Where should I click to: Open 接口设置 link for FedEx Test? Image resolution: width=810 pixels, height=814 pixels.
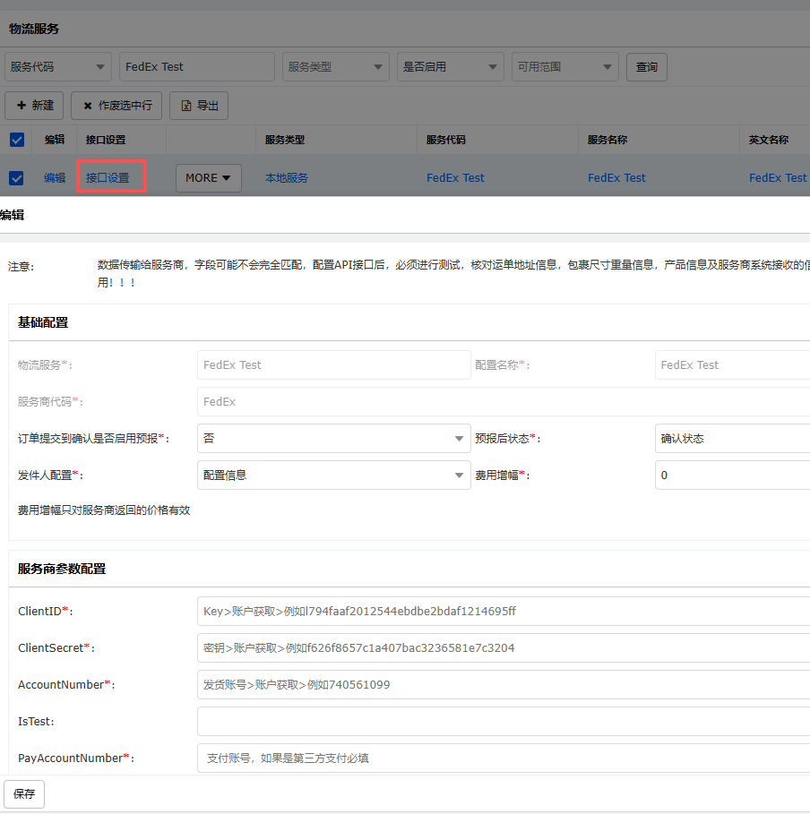tap(108, 178)
